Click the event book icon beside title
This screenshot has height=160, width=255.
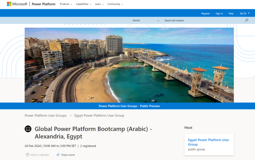28,129
